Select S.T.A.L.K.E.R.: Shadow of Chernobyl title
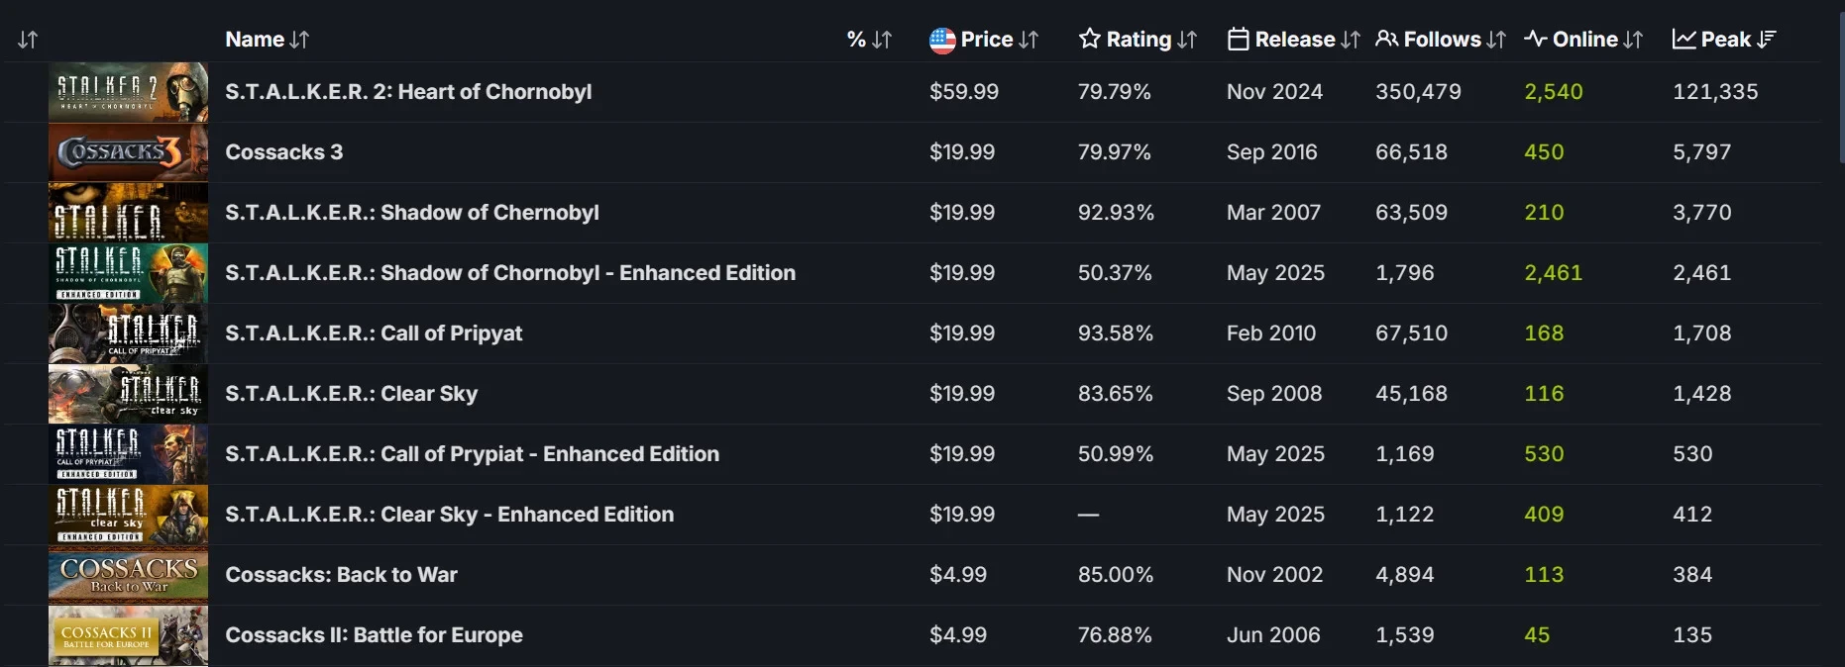 pyautogui.click(x=411, y=213)
